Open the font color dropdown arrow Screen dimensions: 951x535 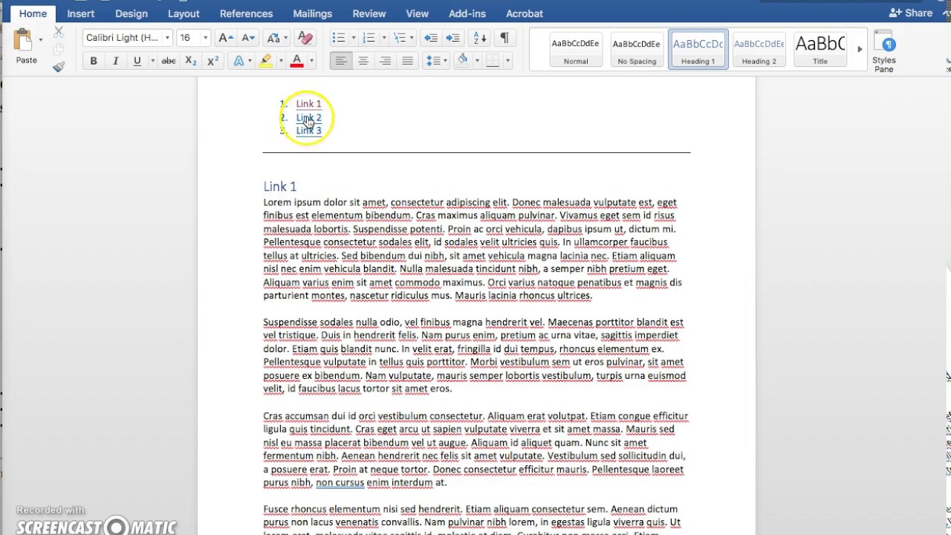tap(311, 61)
